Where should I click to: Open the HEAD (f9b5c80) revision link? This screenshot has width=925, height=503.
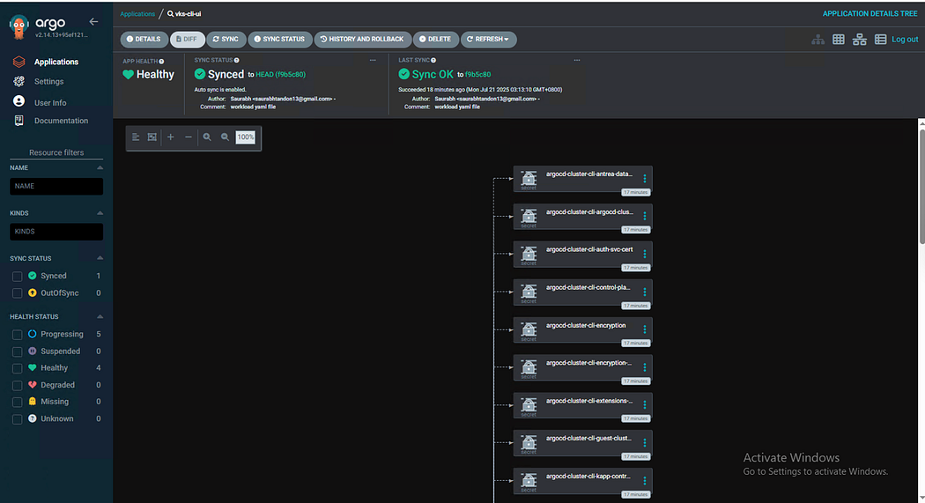point(280,74)
